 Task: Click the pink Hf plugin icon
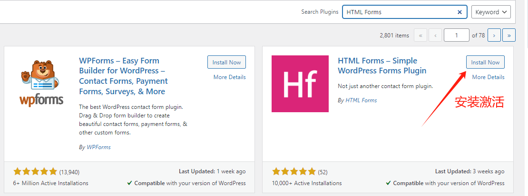(300, 84)
